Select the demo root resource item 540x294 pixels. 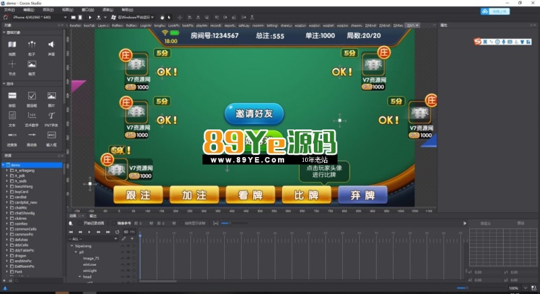click(x=32, y=165)
